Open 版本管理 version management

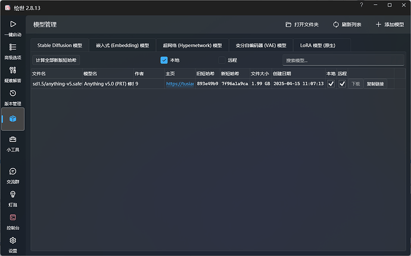pyautogui.click(x=13, y=97)
